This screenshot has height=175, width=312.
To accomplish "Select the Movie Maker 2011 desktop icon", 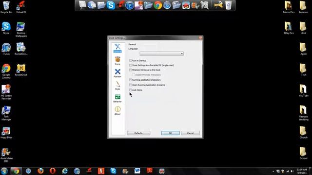I will tap(6, 155).
